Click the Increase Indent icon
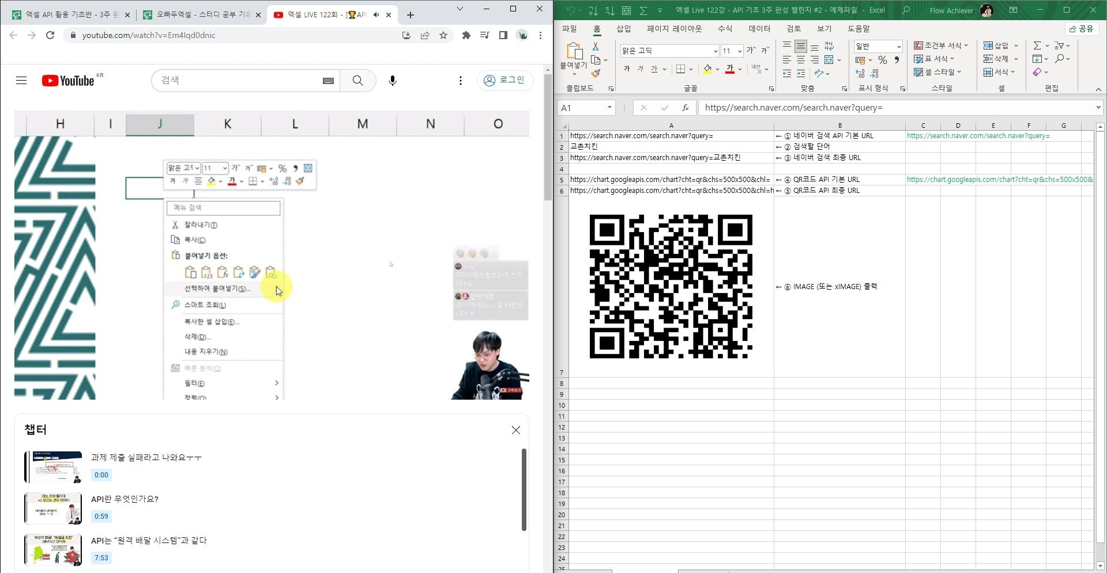The width and height of the screenshot is (1107, 573). (x=801, y=73)
